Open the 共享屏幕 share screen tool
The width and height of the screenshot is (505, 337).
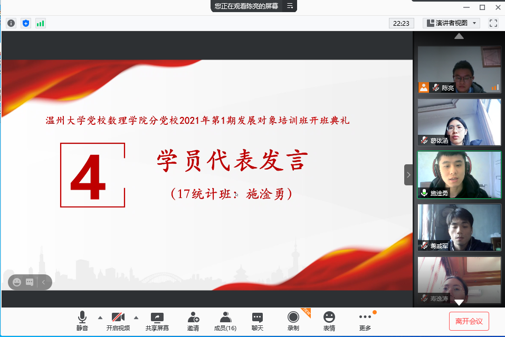coord(157,321)
